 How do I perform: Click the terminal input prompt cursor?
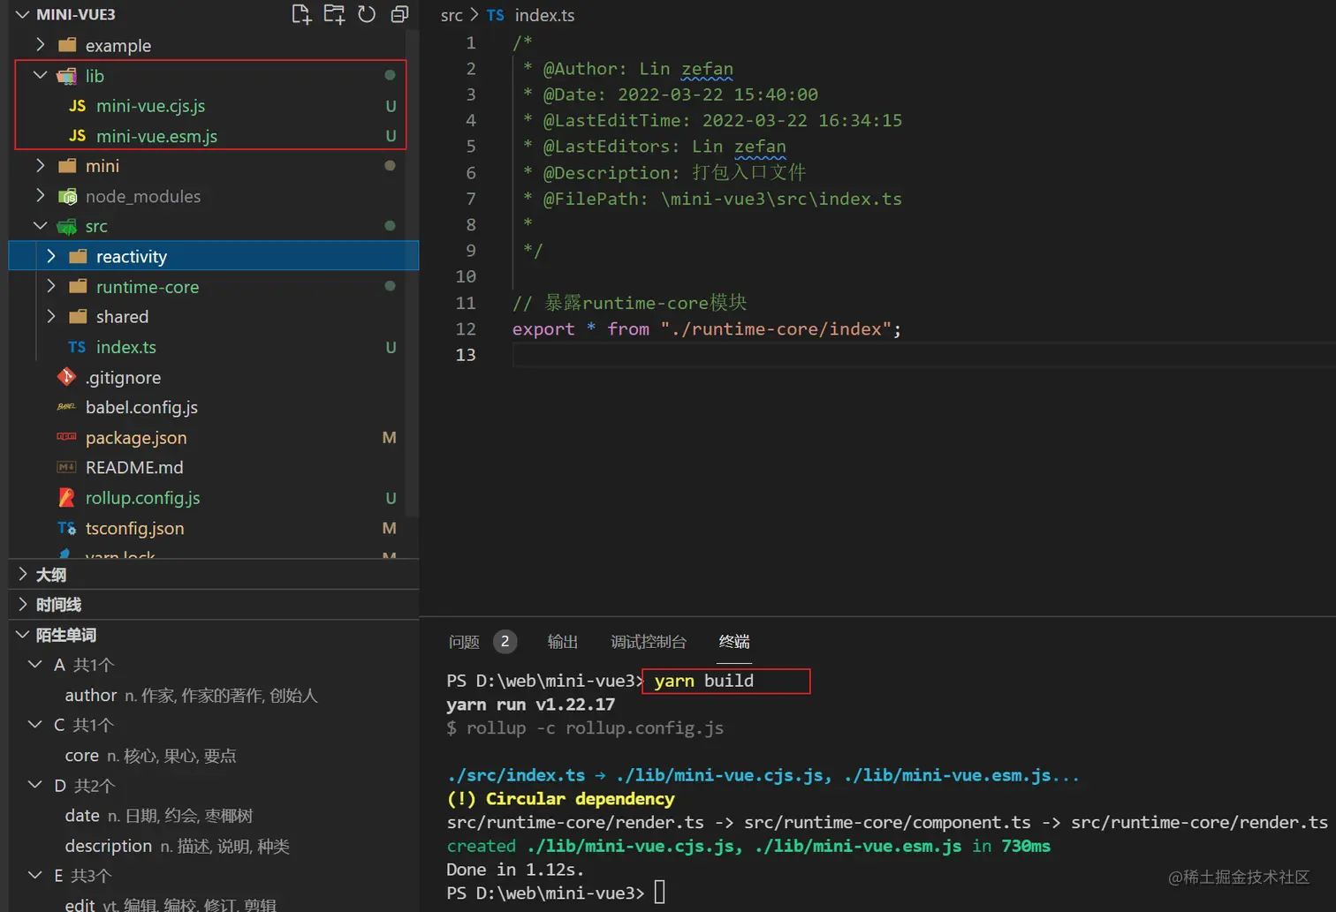pyautogui.click(x=659, y=893)
